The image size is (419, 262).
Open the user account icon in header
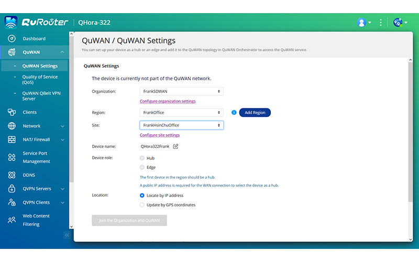coord(361,23)
